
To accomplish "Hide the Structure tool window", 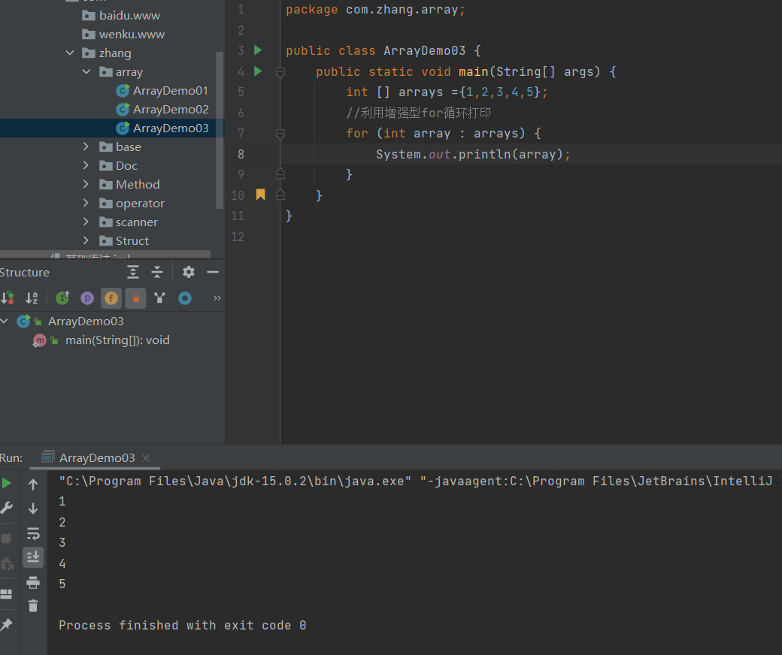I will tap(213, 272).
